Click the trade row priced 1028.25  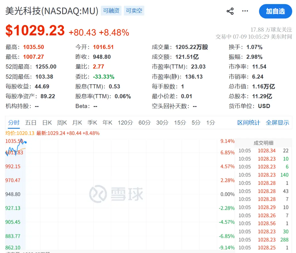[264, 248]
